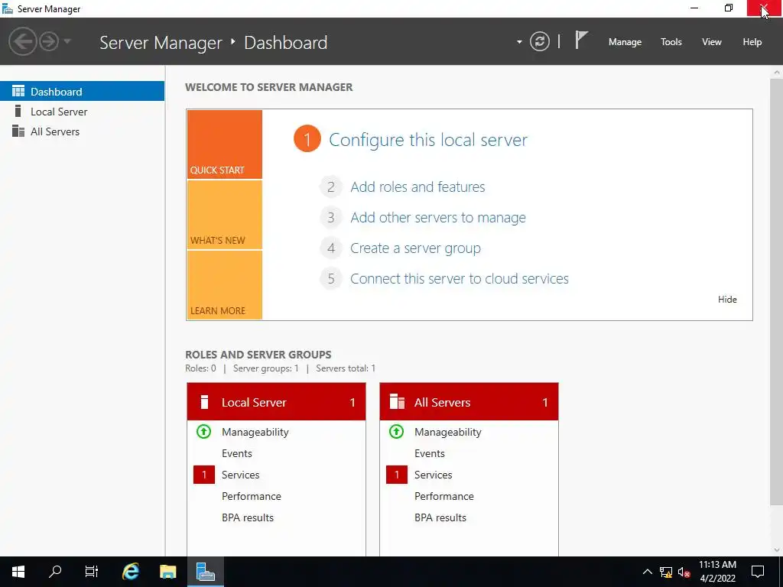Hide the welcome tile
Image resolution: width=783 pixels, height=587 pixels.
pos(727,300)
